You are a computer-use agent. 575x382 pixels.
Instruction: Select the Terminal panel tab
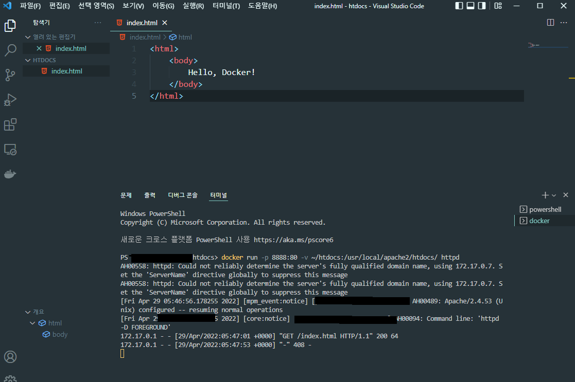219,195
